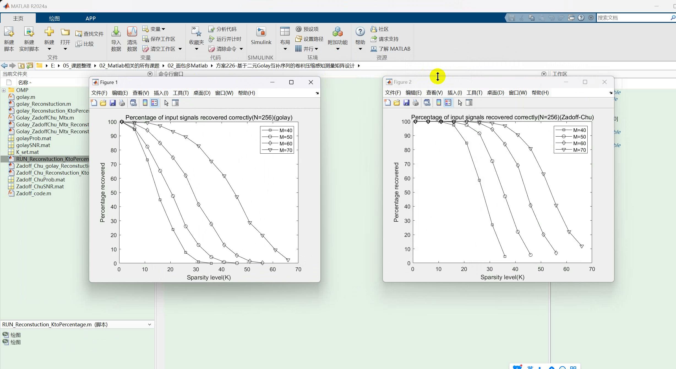
Task: Click the Print icon in Figure 2 toolbar
Action: pos(416,103)
